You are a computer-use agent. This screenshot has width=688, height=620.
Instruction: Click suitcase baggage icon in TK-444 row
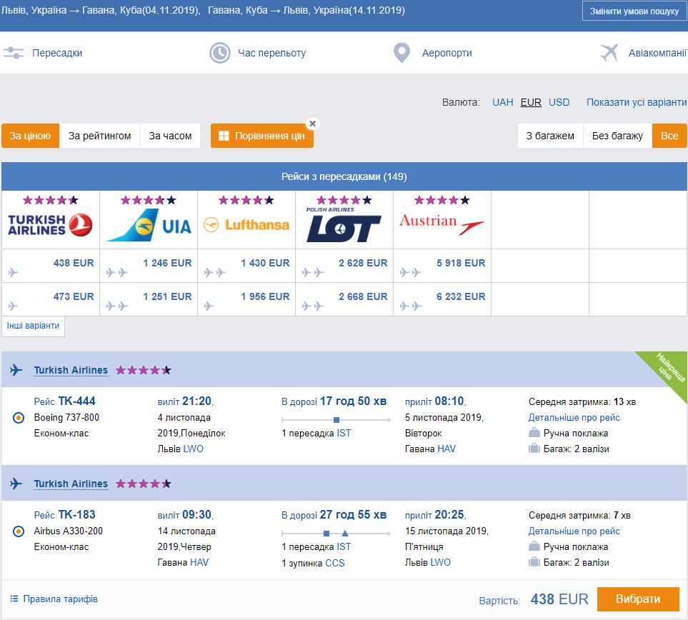coord(534,449)
